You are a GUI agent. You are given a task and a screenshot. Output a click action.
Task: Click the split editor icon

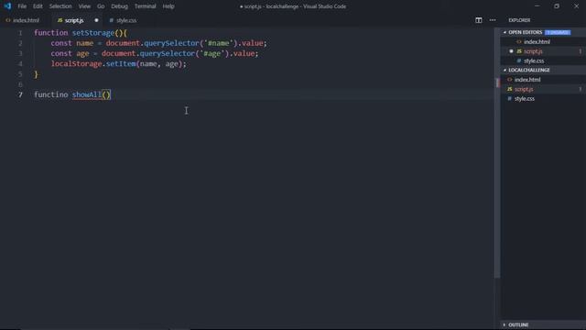point(478,20)
